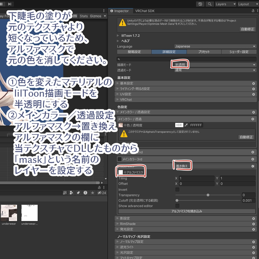Viewport: 259px width, 259px height.
Task: Enable the メインカラー3rd checkbox
Action: (x=120, y=159)
